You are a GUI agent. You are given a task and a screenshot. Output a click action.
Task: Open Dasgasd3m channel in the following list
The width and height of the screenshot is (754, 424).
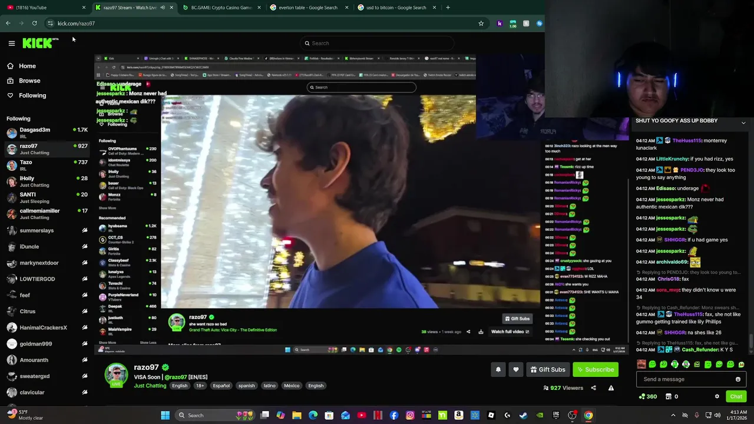(47, 132)
